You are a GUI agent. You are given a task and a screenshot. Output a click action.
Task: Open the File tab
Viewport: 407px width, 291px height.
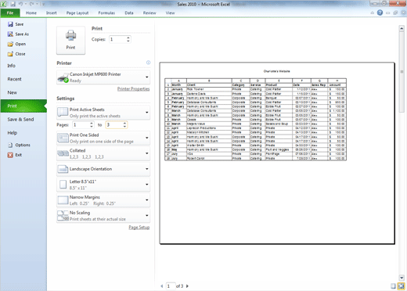(x=10, y=13)
